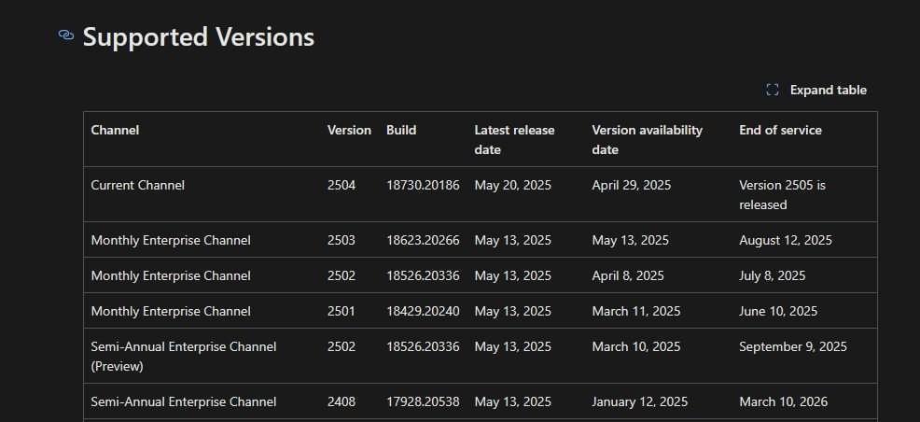Select build number 18429.20240

point(423,311)
